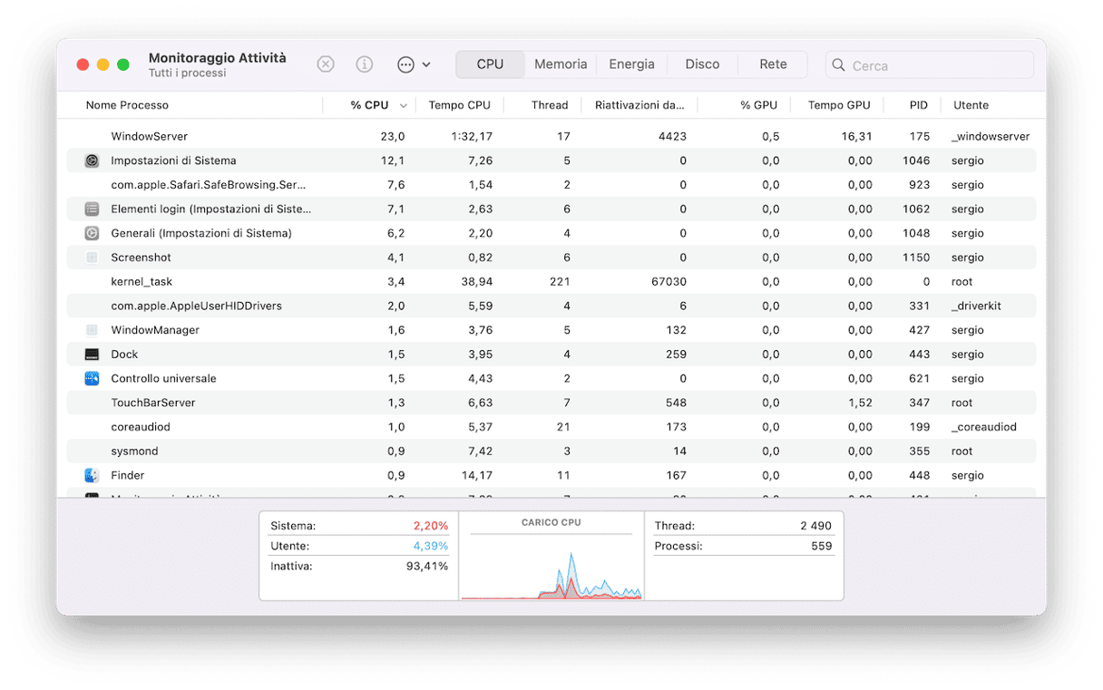Select the com.apple.AppleUserHIDDrivers row
Image resolution: width=1103 pixels, height=690 pixels.
pos(551,306)
